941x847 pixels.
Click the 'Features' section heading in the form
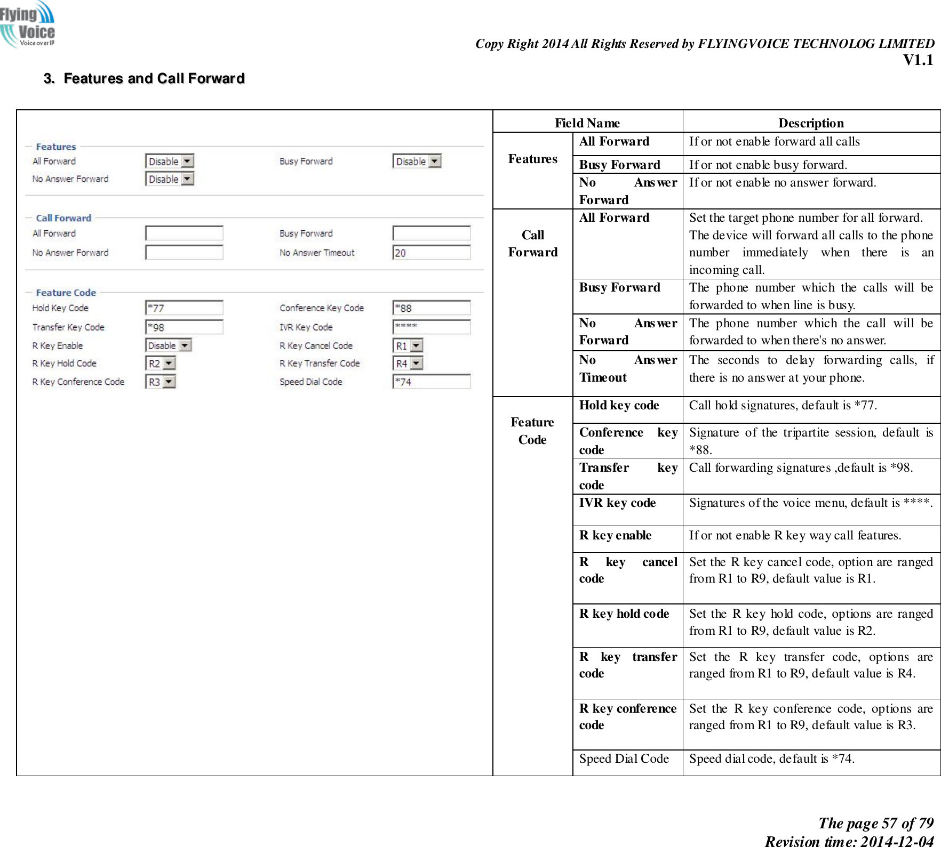click(56, 147)
